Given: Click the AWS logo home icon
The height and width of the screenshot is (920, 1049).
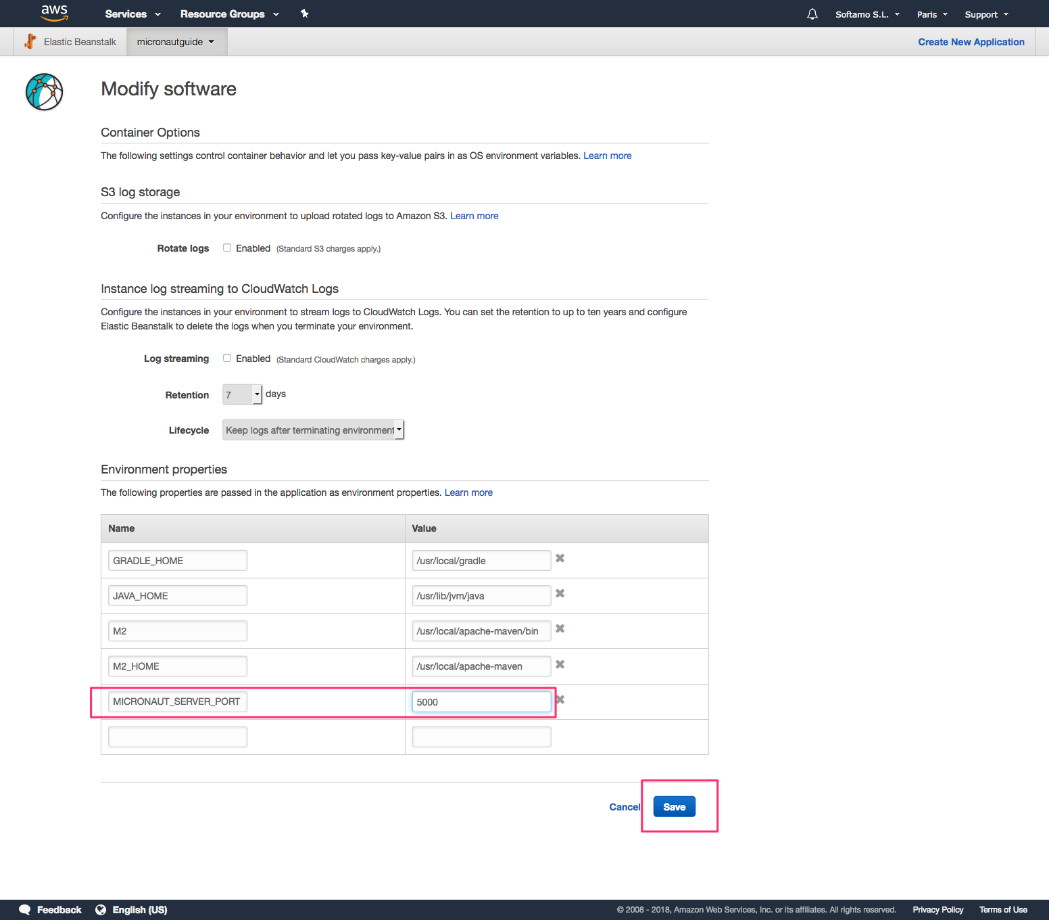Looking at the screenshot, I should (x=54, y=13).
